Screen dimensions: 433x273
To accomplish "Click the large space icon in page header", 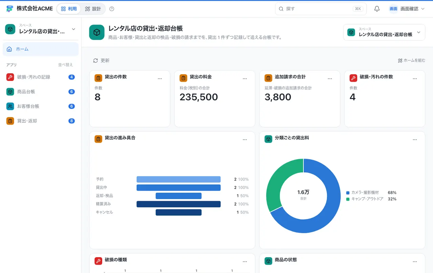I will click(x=97, y=32).
